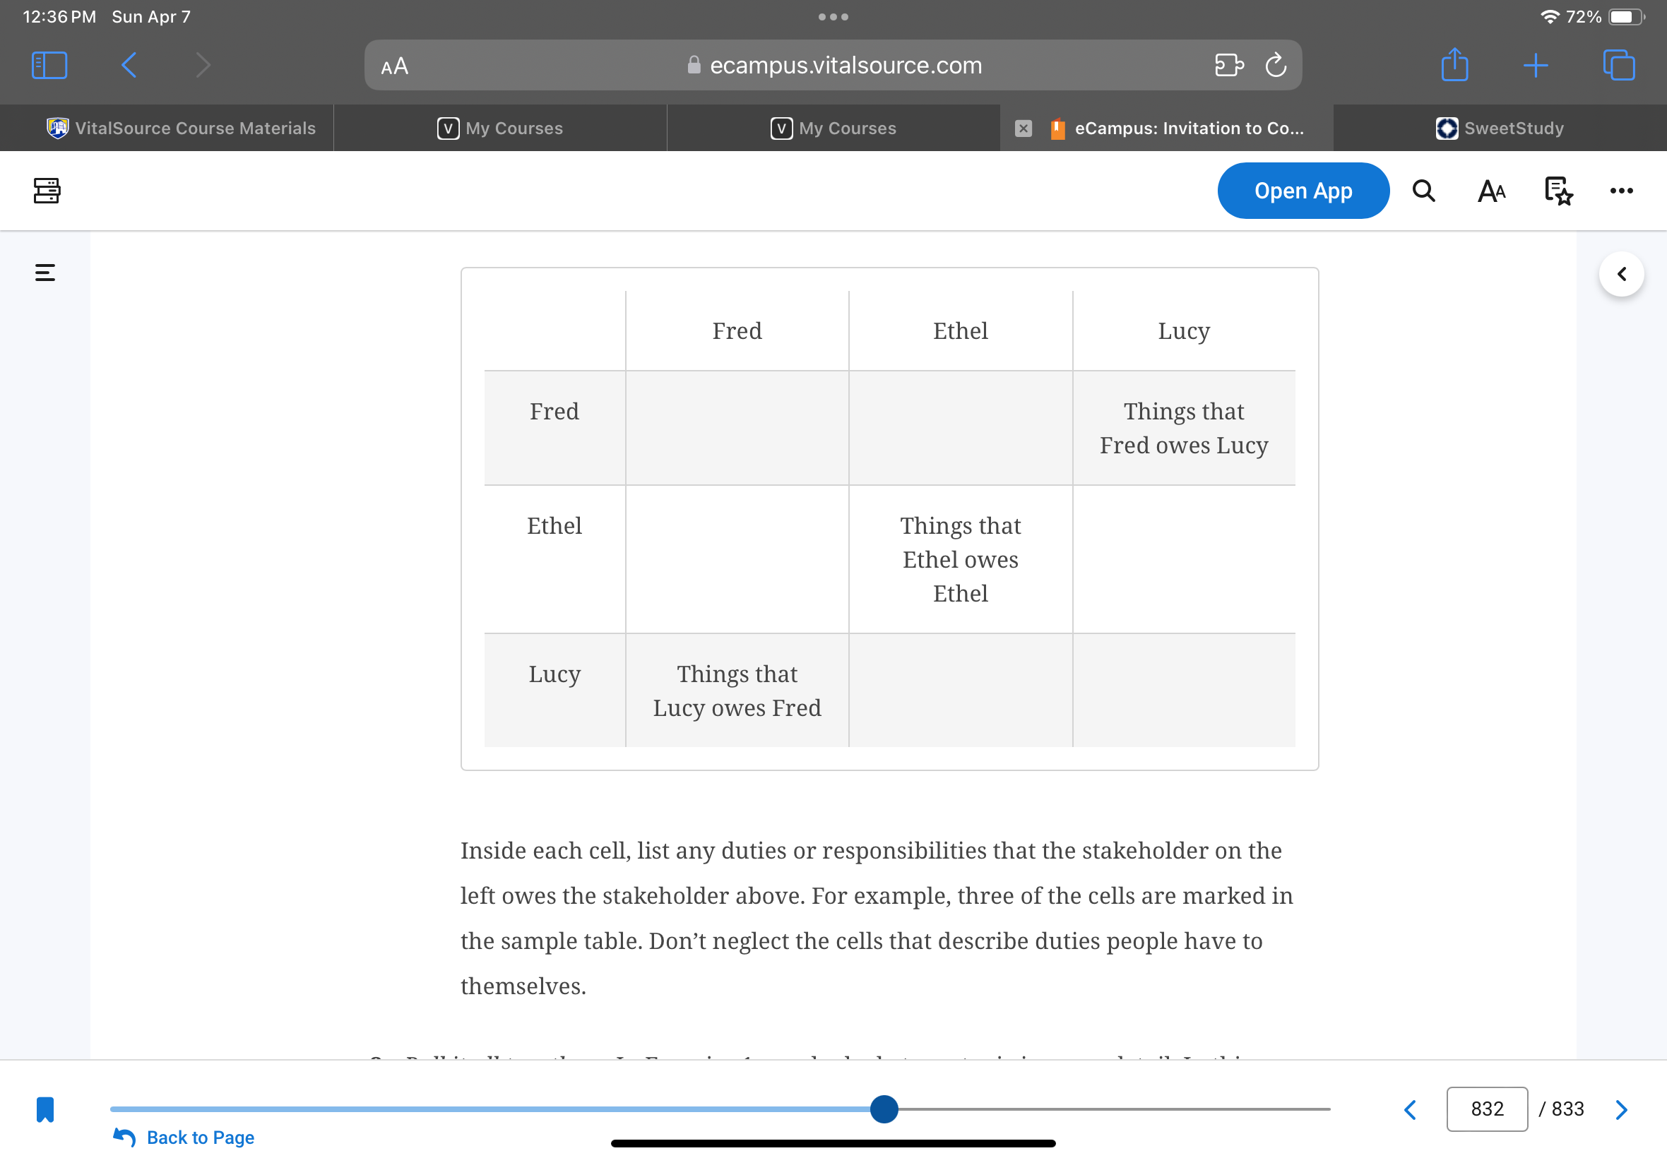Open the library shelf icon
Image resolution: width=1667 pixels, height=1158 pixels.
(x=47, y=191)
